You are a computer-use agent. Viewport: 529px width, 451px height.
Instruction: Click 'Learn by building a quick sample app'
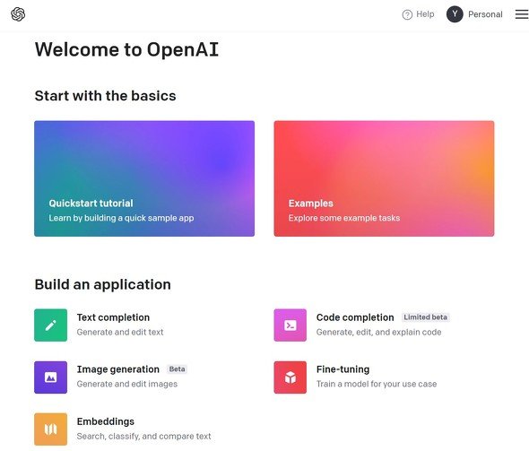121,218
